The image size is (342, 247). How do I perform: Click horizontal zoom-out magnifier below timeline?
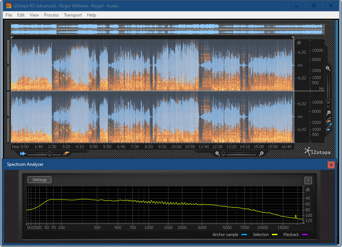(x=218, y=154)
